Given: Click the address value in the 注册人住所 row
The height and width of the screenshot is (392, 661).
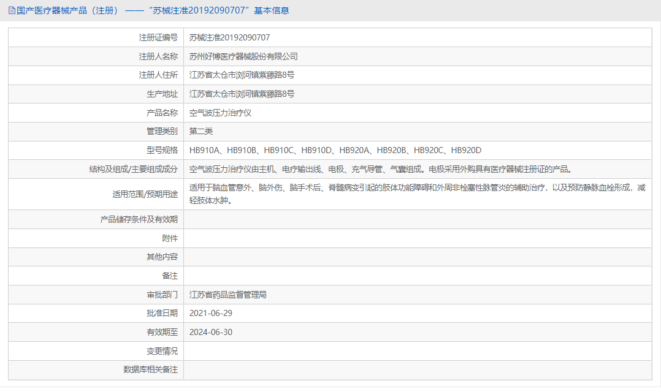Looking at the screenshot, I should pyautogui.click(x=242, y=75).
